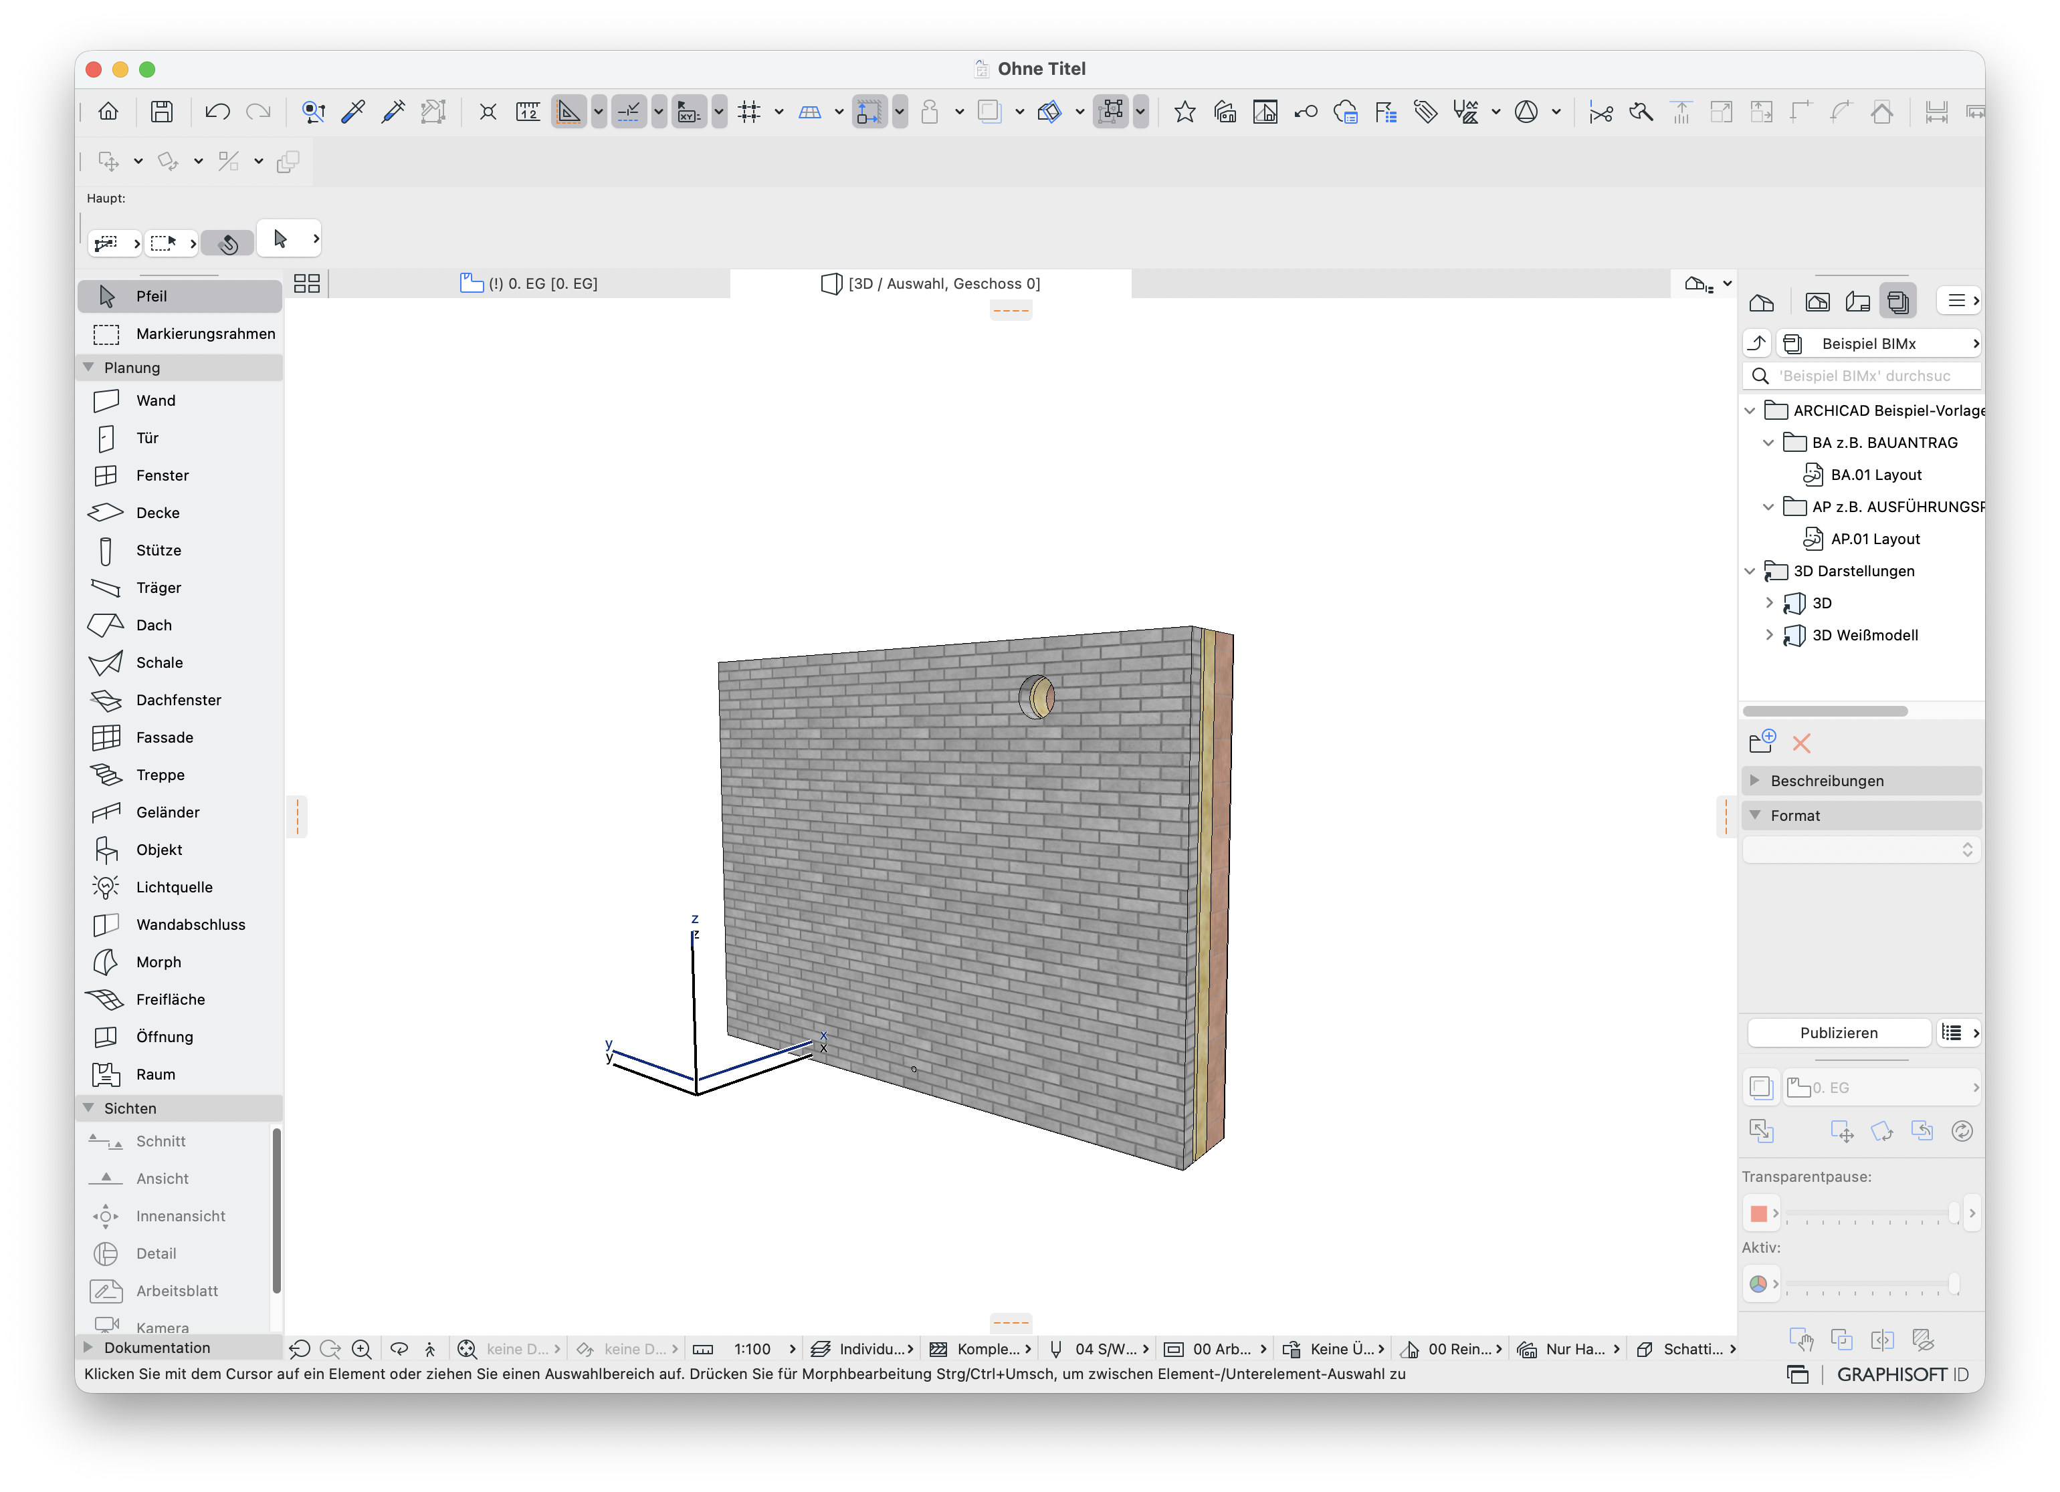This screenshot has height=1492, width=2060.
Task: Click the Save disk icon
Action: (162, 112)
